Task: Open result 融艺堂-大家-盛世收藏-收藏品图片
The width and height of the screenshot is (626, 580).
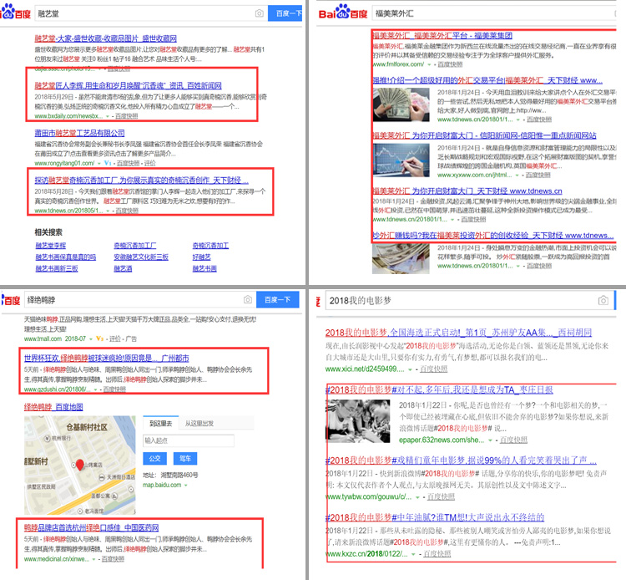Action: [105, 38]
